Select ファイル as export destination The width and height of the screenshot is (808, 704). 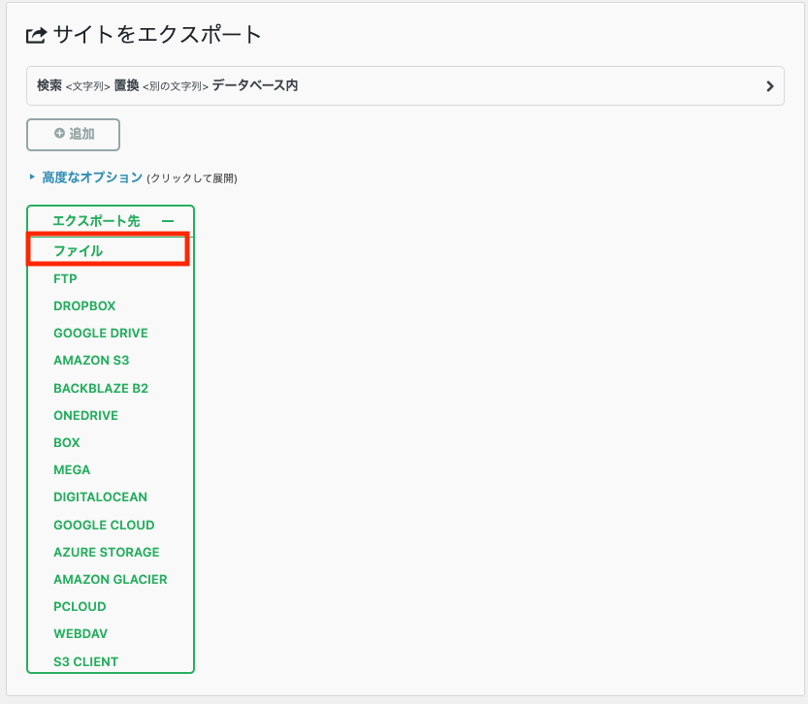click(x=79, y=251)
